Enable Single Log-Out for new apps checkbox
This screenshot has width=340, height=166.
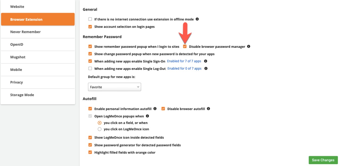pos(90,69)
